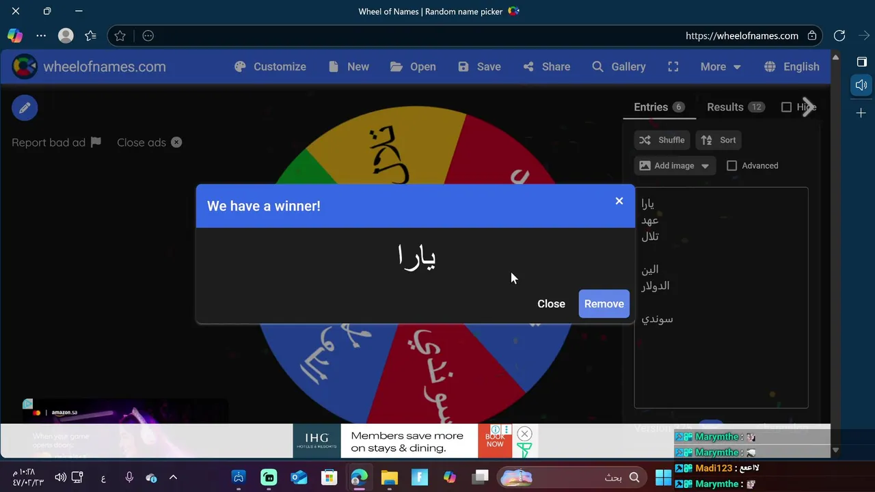Remove the winner from the wheel

pos(604,303)
